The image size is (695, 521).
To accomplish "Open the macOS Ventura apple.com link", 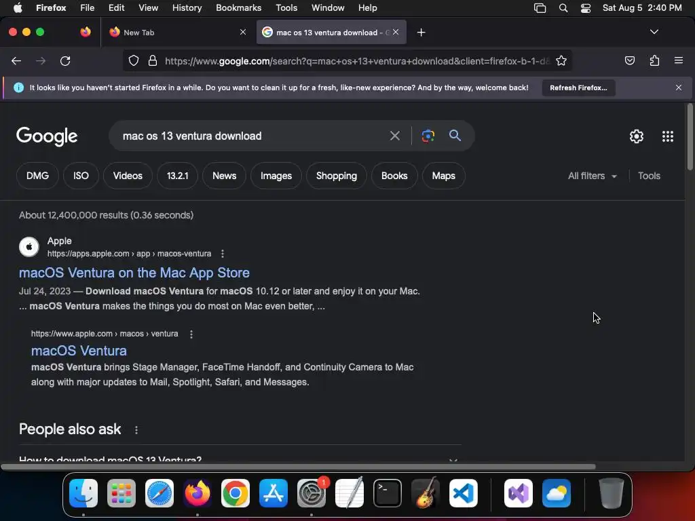I will 79,351.
